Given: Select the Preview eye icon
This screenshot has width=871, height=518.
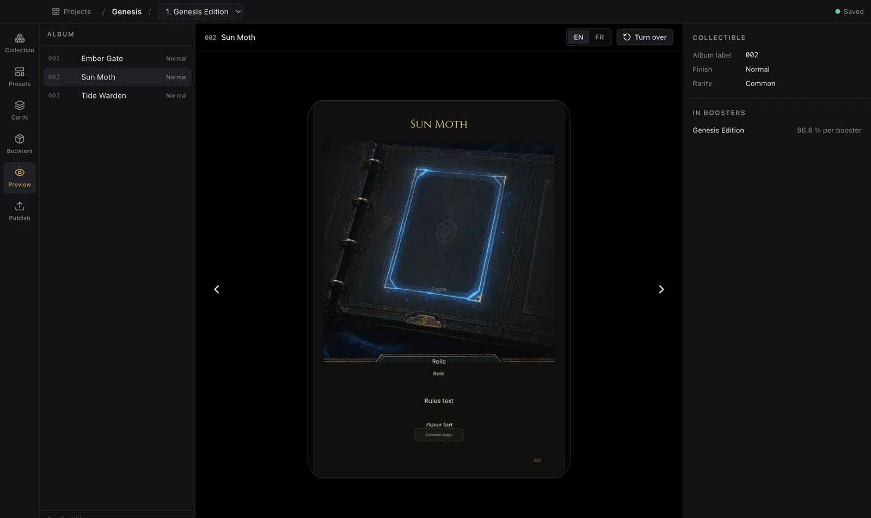Looking at the screenshot, I should pos(20,173).
